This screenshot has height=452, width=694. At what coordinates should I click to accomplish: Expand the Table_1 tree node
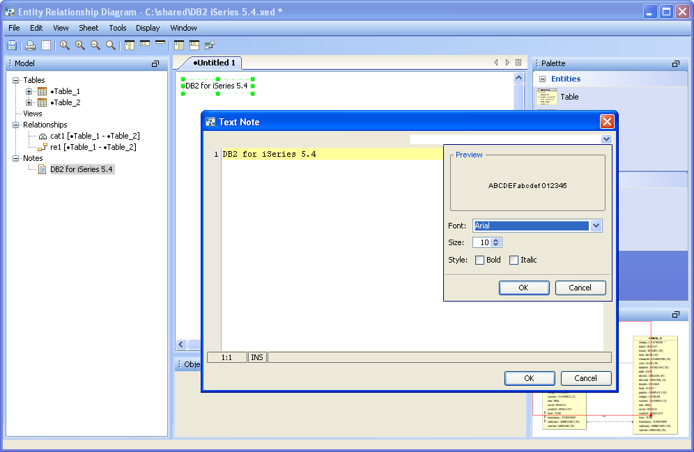click(29, 91)
